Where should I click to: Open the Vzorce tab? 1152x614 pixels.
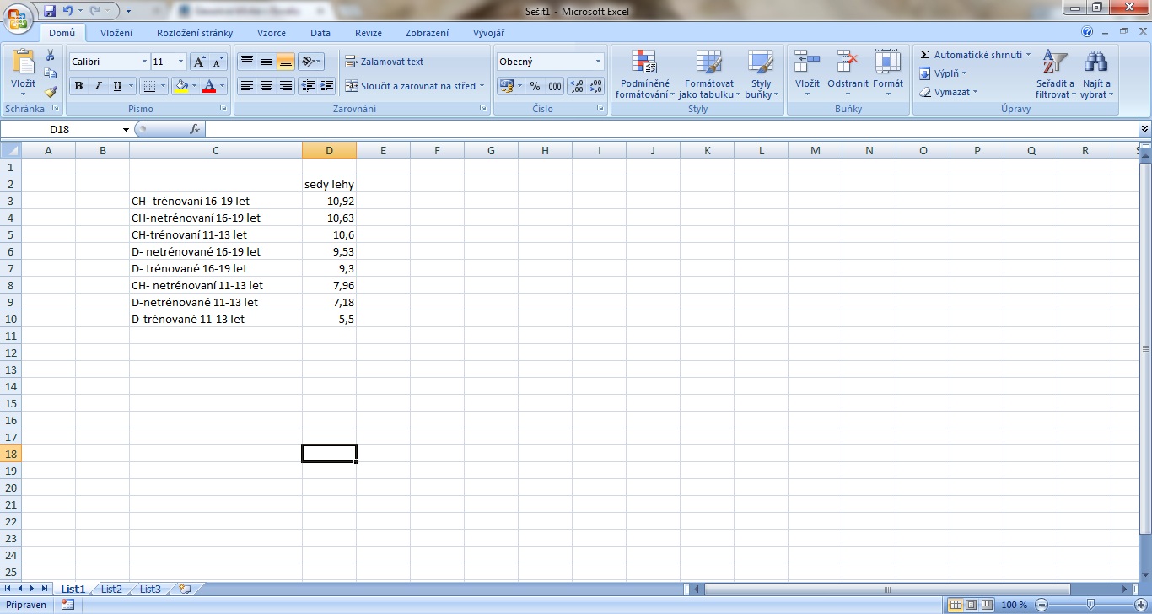272,33
